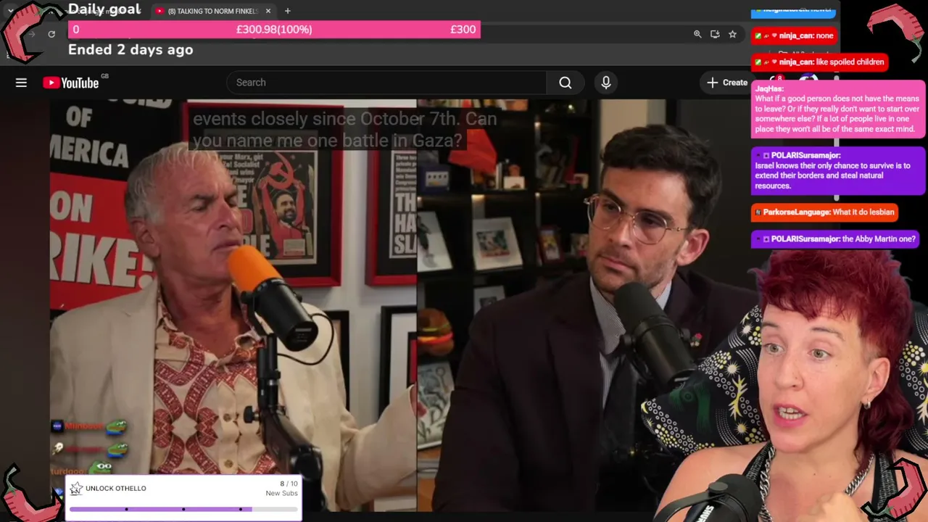Screen dimensions: 928x522
Task: Click the 'Ended 2 days ago' text
Action: (130, 50)
